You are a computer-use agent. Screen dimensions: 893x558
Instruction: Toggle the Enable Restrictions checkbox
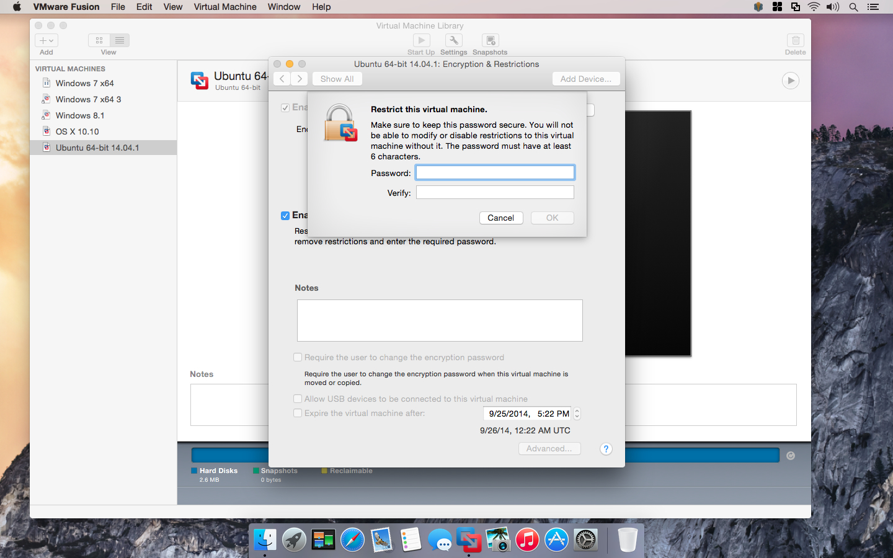click(x=285, y=216)
